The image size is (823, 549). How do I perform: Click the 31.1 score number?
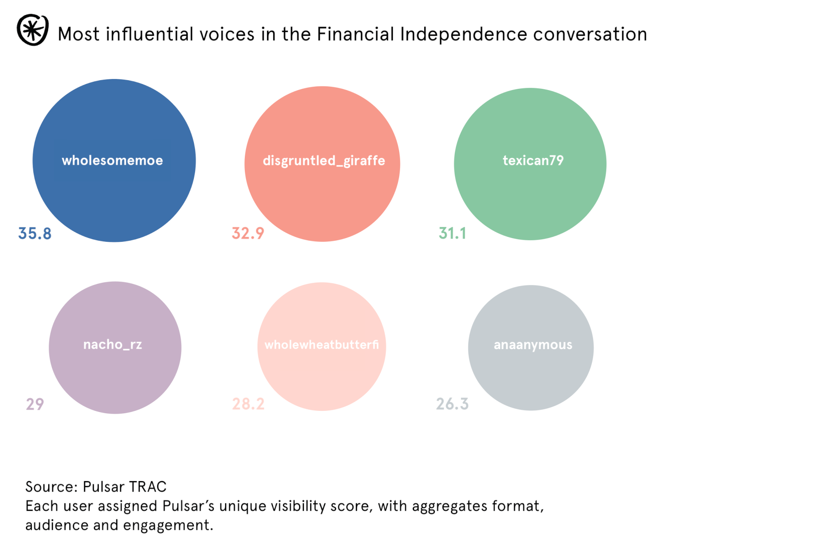(x=452, y=233)
